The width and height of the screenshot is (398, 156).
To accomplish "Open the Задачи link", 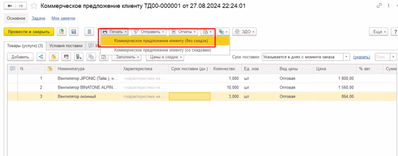I will [x=38, y=18].
